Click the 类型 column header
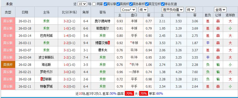This screenshot has width=238, height=98. coord(8,12)
